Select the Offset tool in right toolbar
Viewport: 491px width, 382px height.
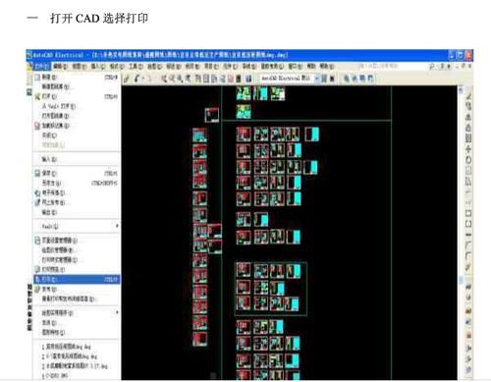pyautogui.click(x=468, y=128)
